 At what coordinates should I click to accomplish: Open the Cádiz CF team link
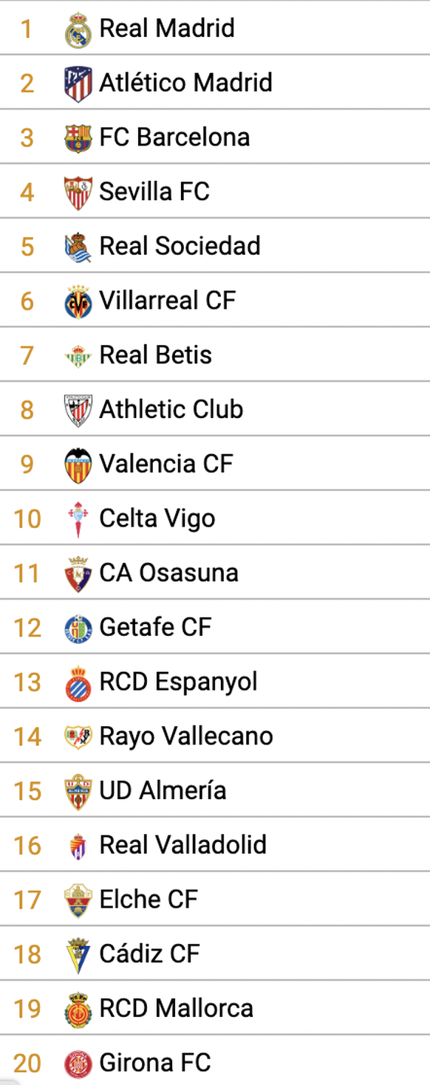click(x=149, y=954)
